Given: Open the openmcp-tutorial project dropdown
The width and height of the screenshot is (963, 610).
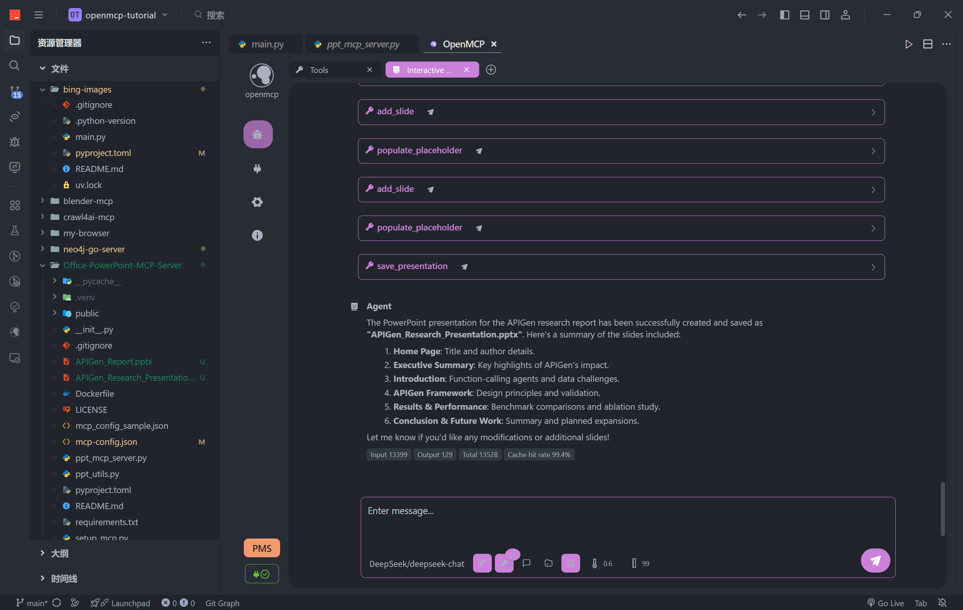Looking at the screenshot, I should [x=118, y=15].
